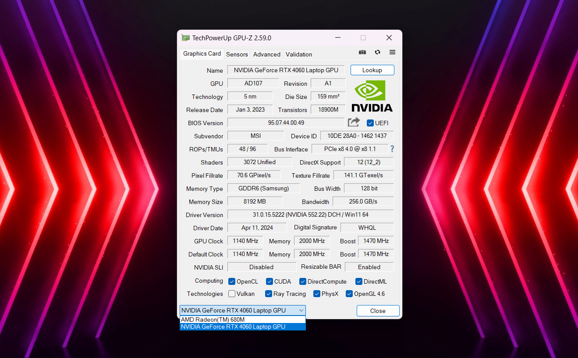Click the refresh icon in GPU-Z
Viewport: 578px width, 358px height.
pyautogui.click(x=377, y=52)
